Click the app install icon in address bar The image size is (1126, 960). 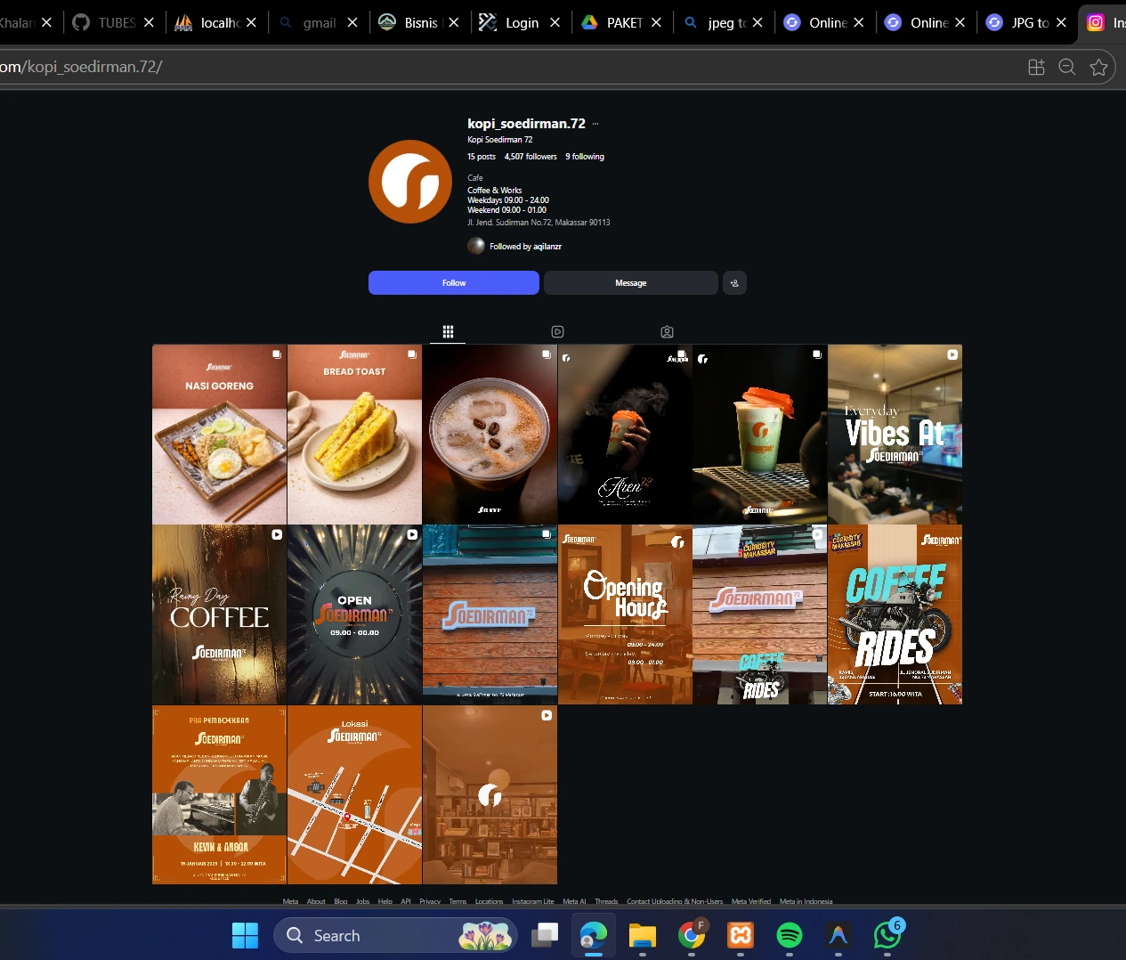[1036, 67]
